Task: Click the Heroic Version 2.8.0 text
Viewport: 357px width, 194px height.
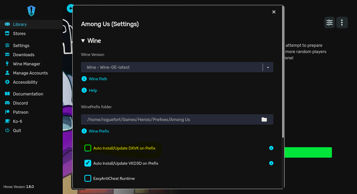Action: tap(19, 187)
